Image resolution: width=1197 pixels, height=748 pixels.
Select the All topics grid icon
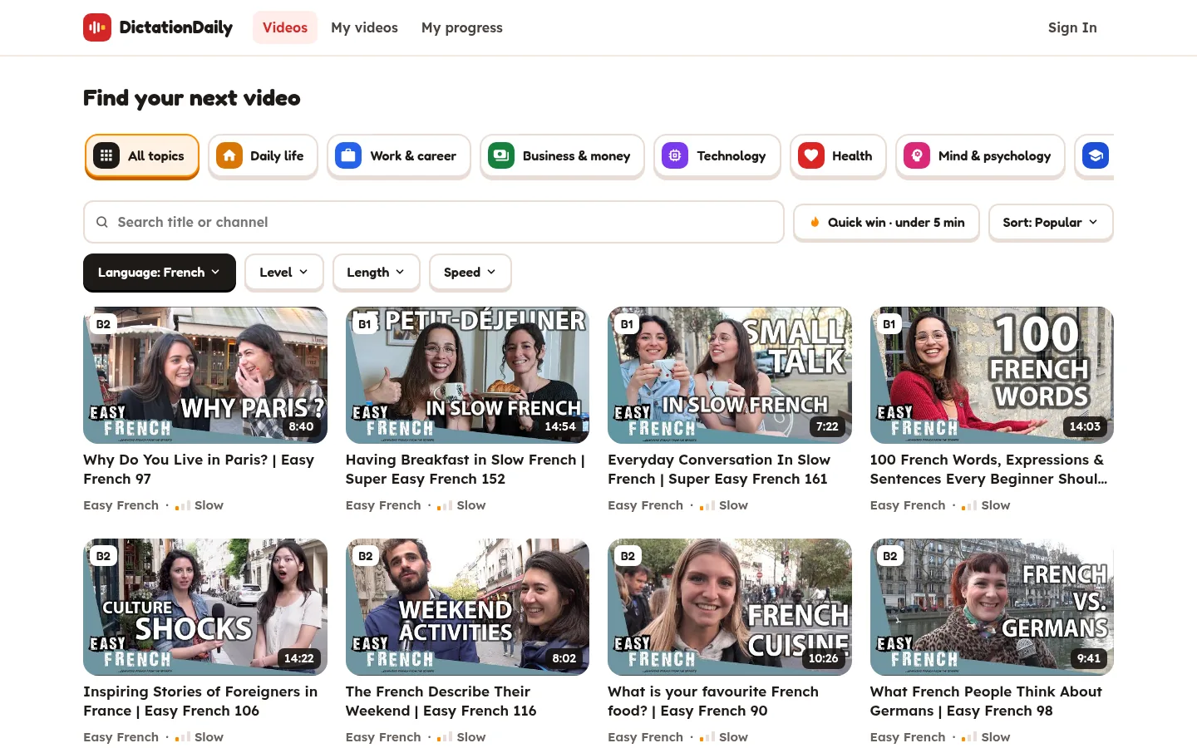coord(106,155)
